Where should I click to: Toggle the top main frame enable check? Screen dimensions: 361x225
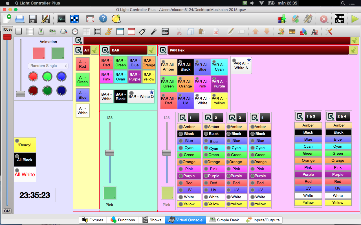[355, 40]
